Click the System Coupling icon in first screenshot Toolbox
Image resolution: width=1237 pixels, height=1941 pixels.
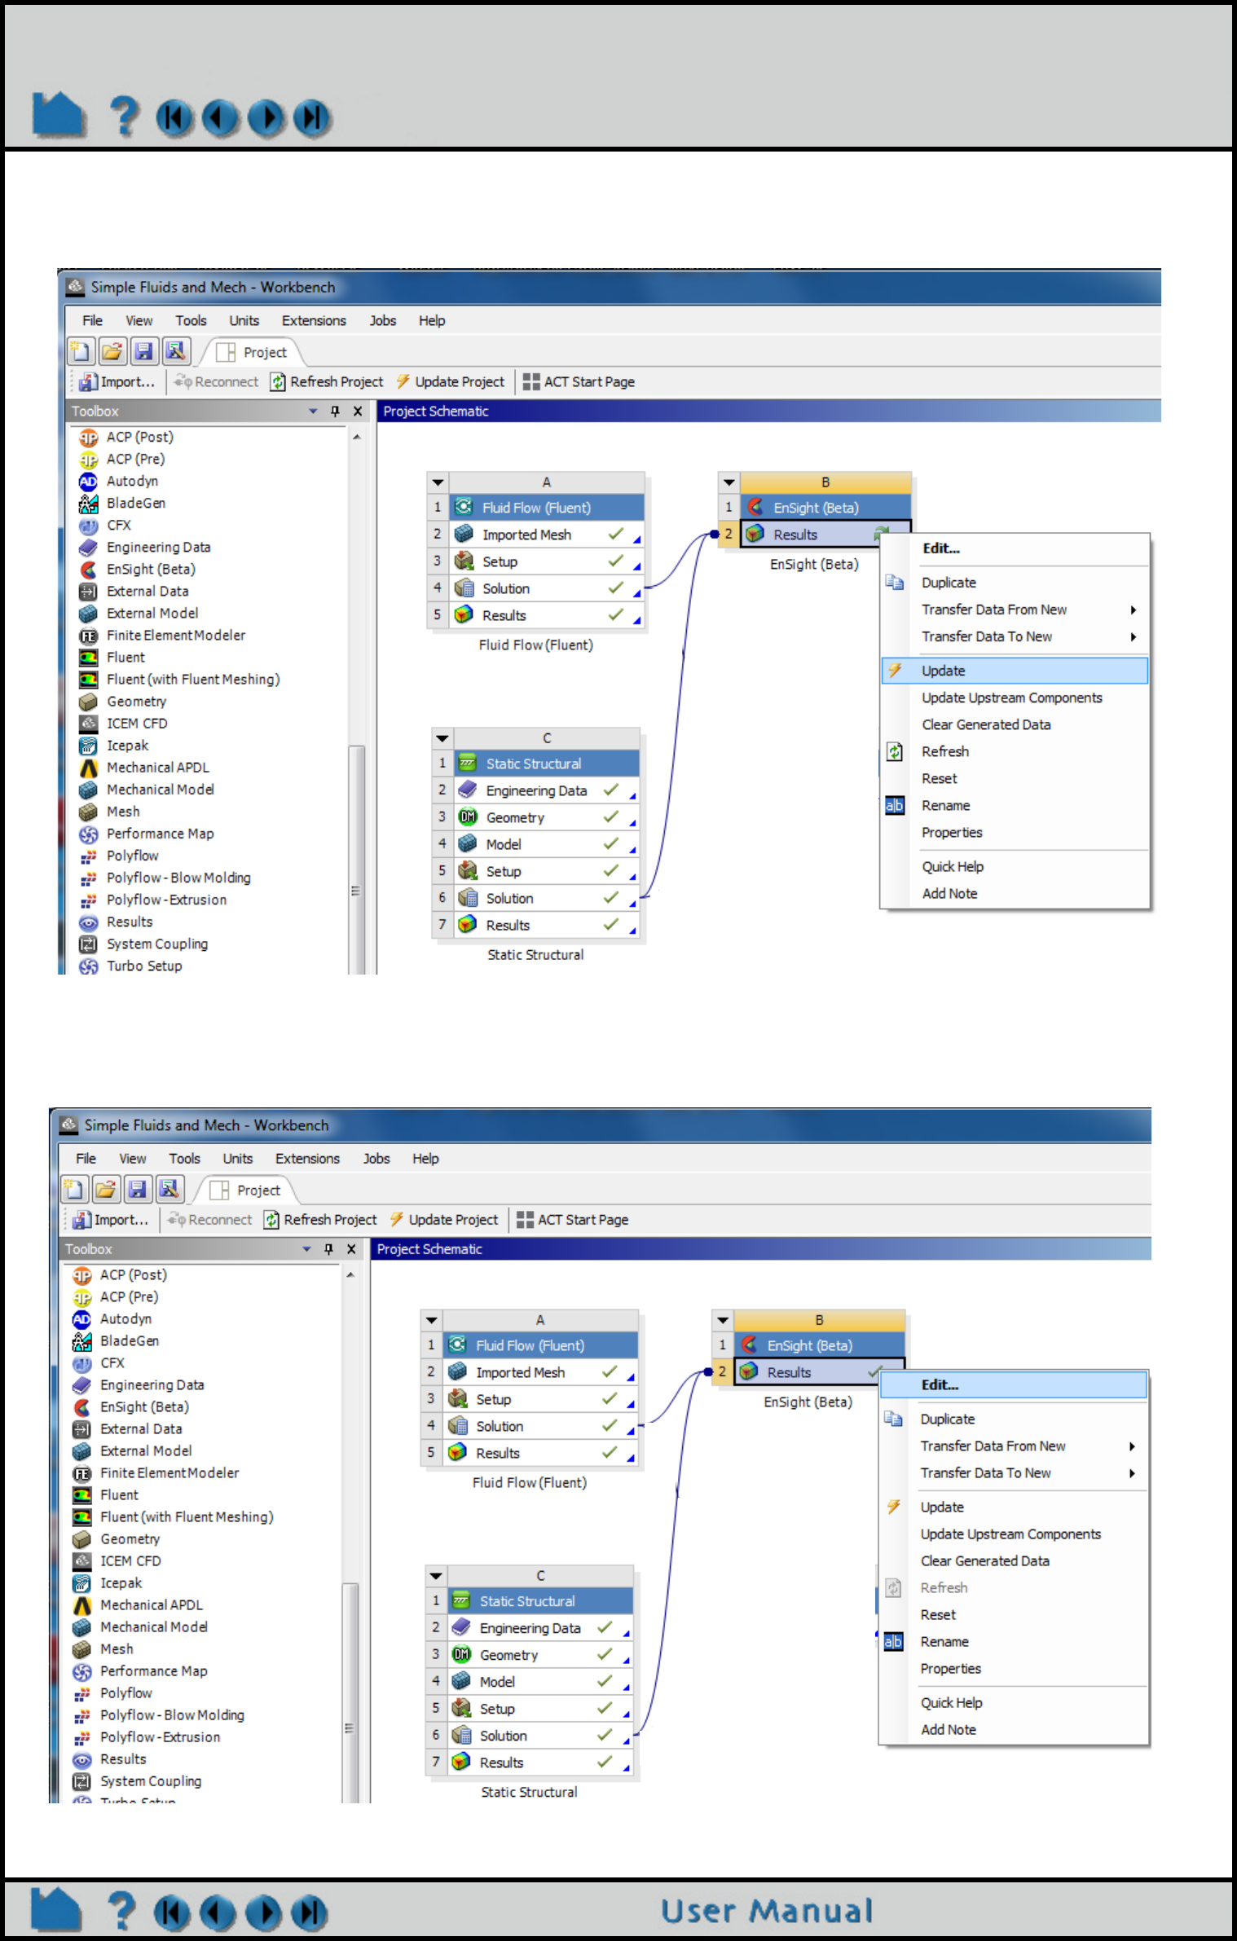tap(88, 944)
